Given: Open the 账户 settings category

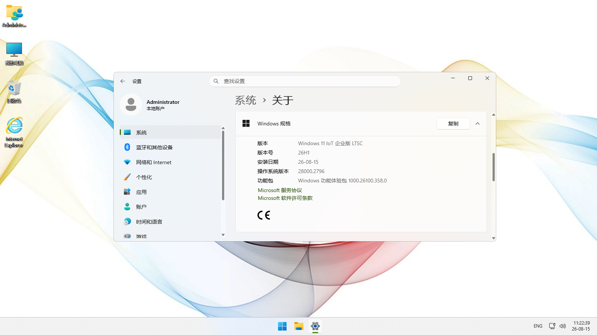Looking at the screenshot, I should pyautogui.click(x=171, y=207).
